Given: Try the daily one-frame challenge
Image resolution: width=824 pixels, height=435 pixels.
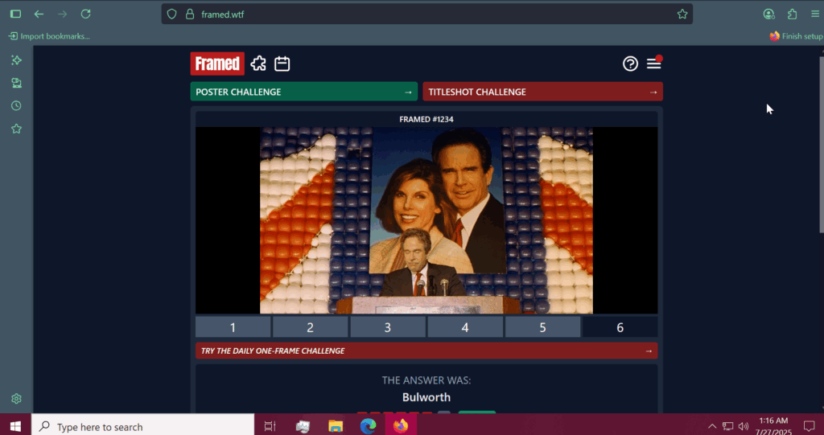Looking at the screenshot, I should (426, 351).
